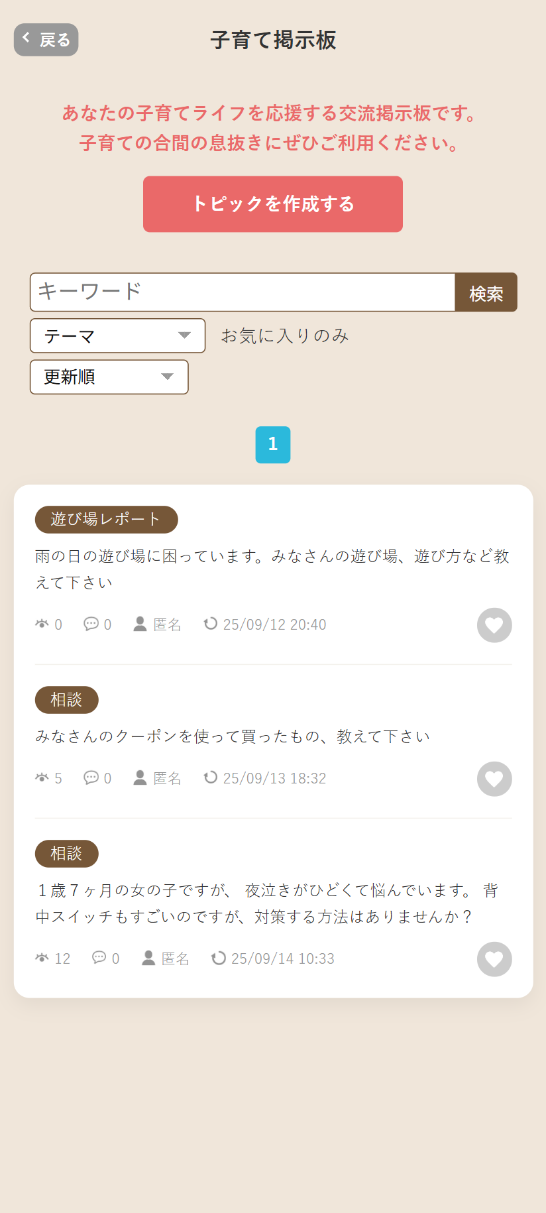The width and height of the screenshot is (546, 1213).
Task: Like the night-crying consultation topic heart
Action: 494,959
